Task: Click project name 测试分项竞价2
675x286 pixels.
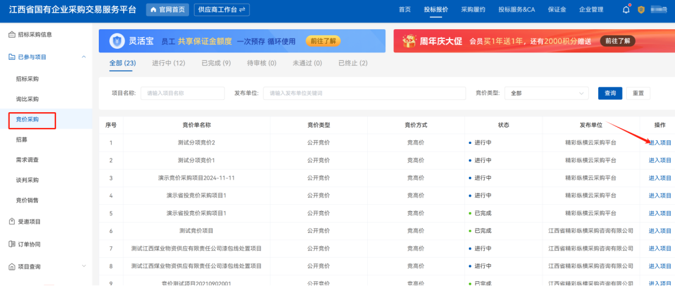Action: coord(196,143)
